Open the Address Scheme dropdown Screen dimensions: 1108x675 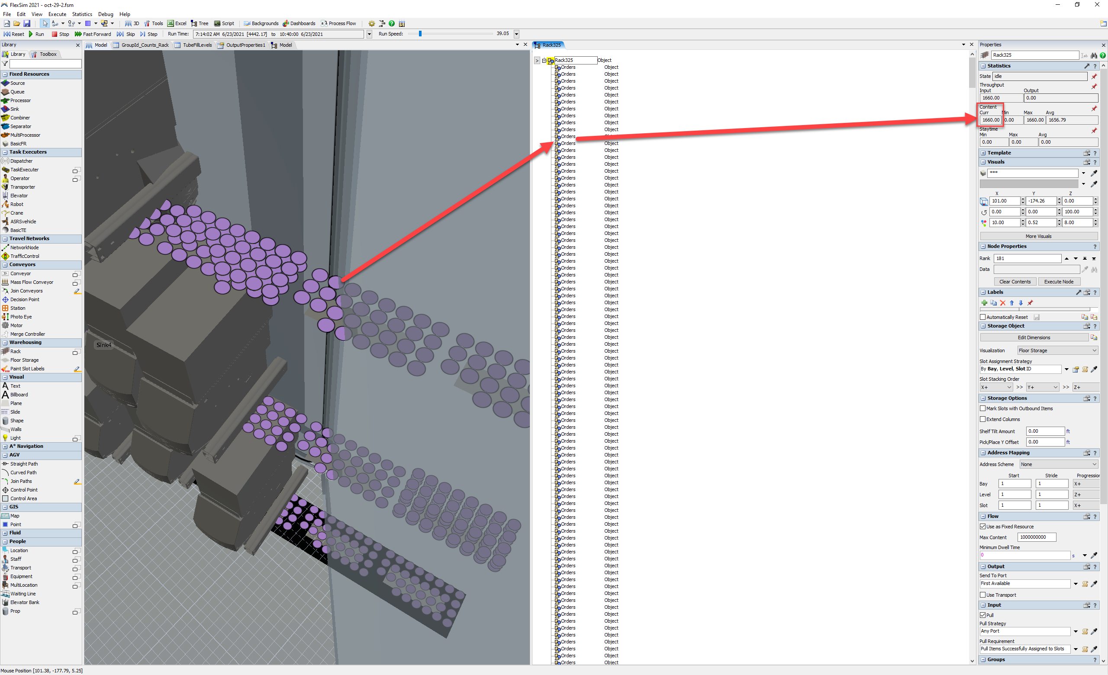point(1058,464)
